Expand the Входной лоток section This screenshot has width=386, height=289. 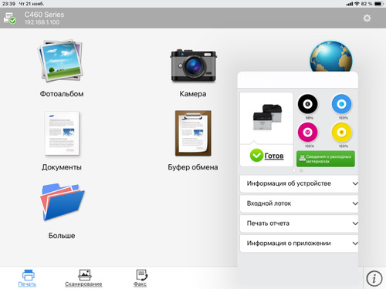299,203
